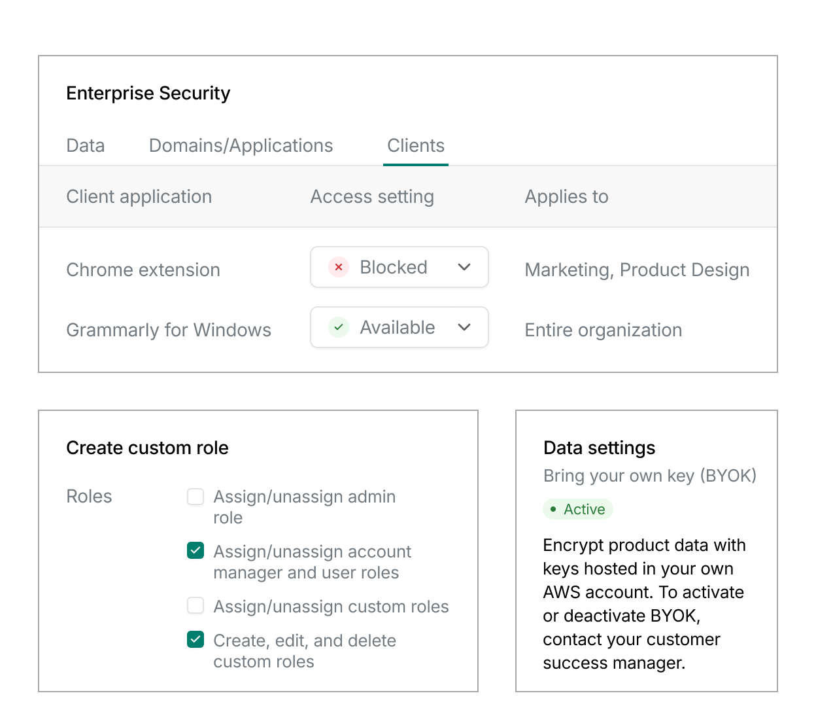
Task: Enable Assign/unassign admin role checkbox
Action: 195,497
